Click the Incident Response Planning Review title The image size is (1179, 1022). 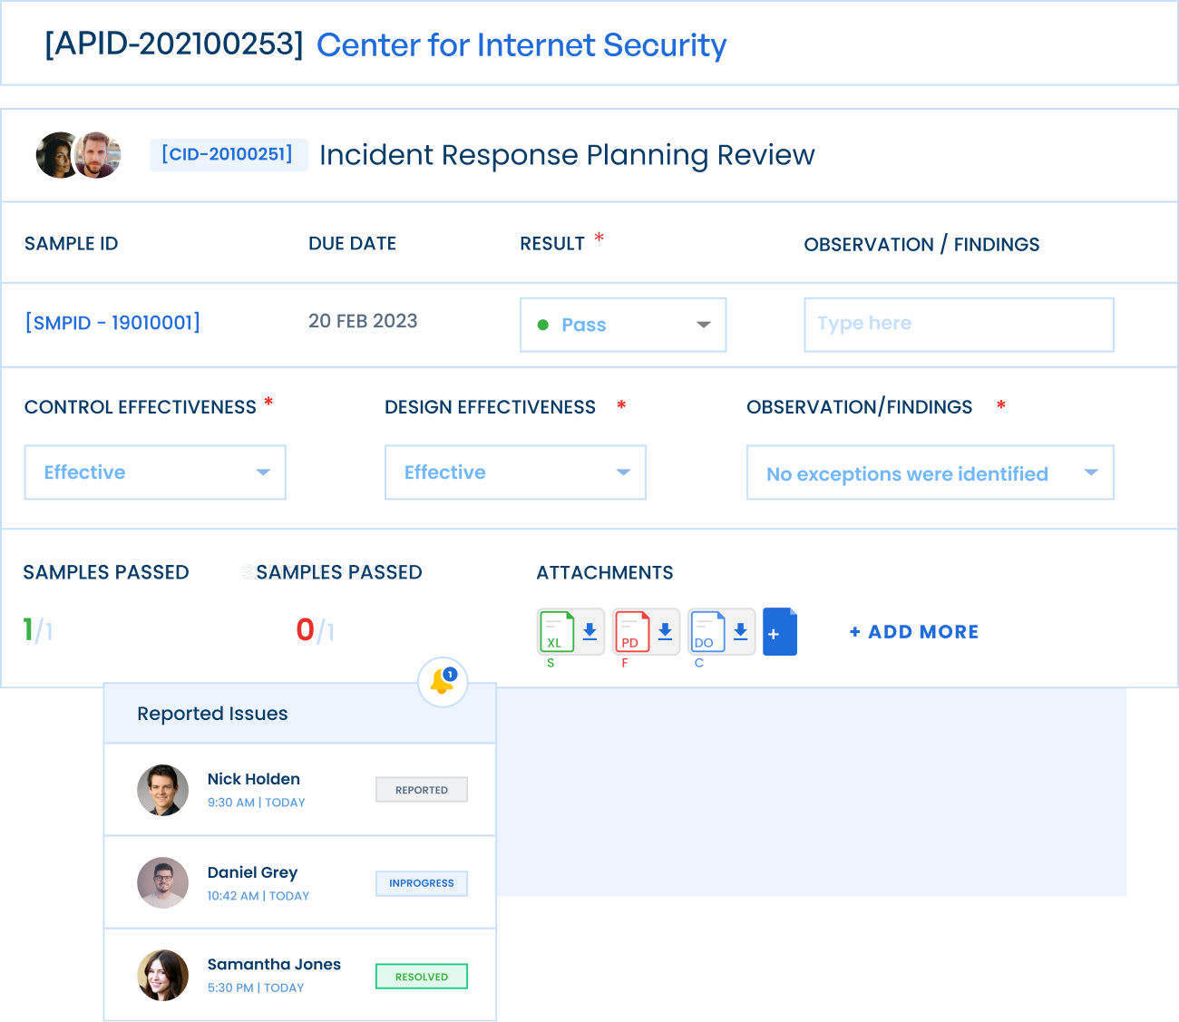[567, 155]
